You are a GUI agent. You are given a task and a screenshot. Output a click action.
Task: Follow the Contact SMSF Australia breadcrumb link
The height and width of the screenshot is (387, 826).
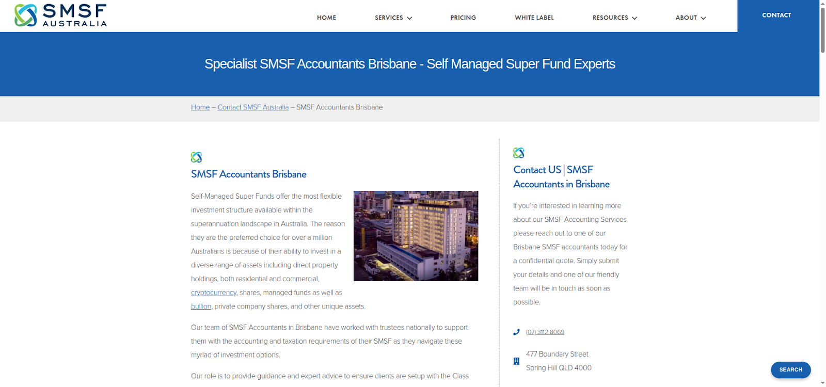(253, 107)
